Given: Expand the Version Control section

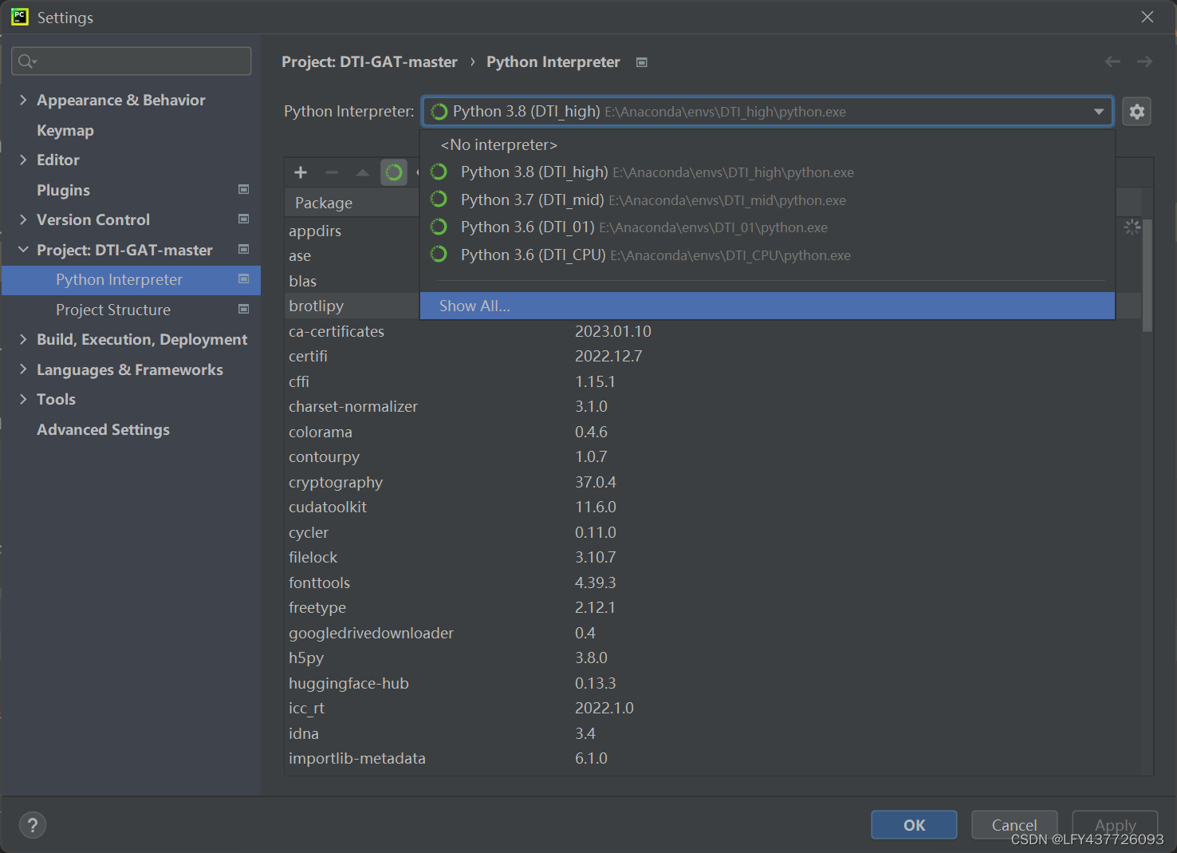Looking at the screenshot, I should [x=23, y=219].
